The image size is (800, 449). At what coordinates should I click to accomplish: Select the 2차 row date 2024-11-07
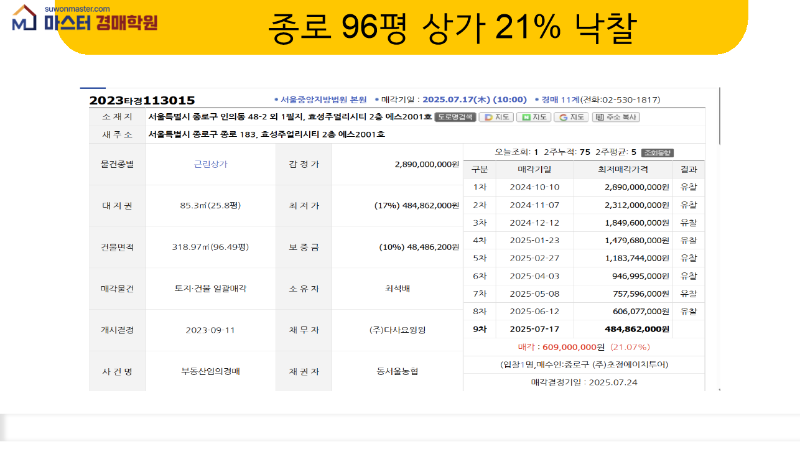pyautogui.click(x=534, y=205)
